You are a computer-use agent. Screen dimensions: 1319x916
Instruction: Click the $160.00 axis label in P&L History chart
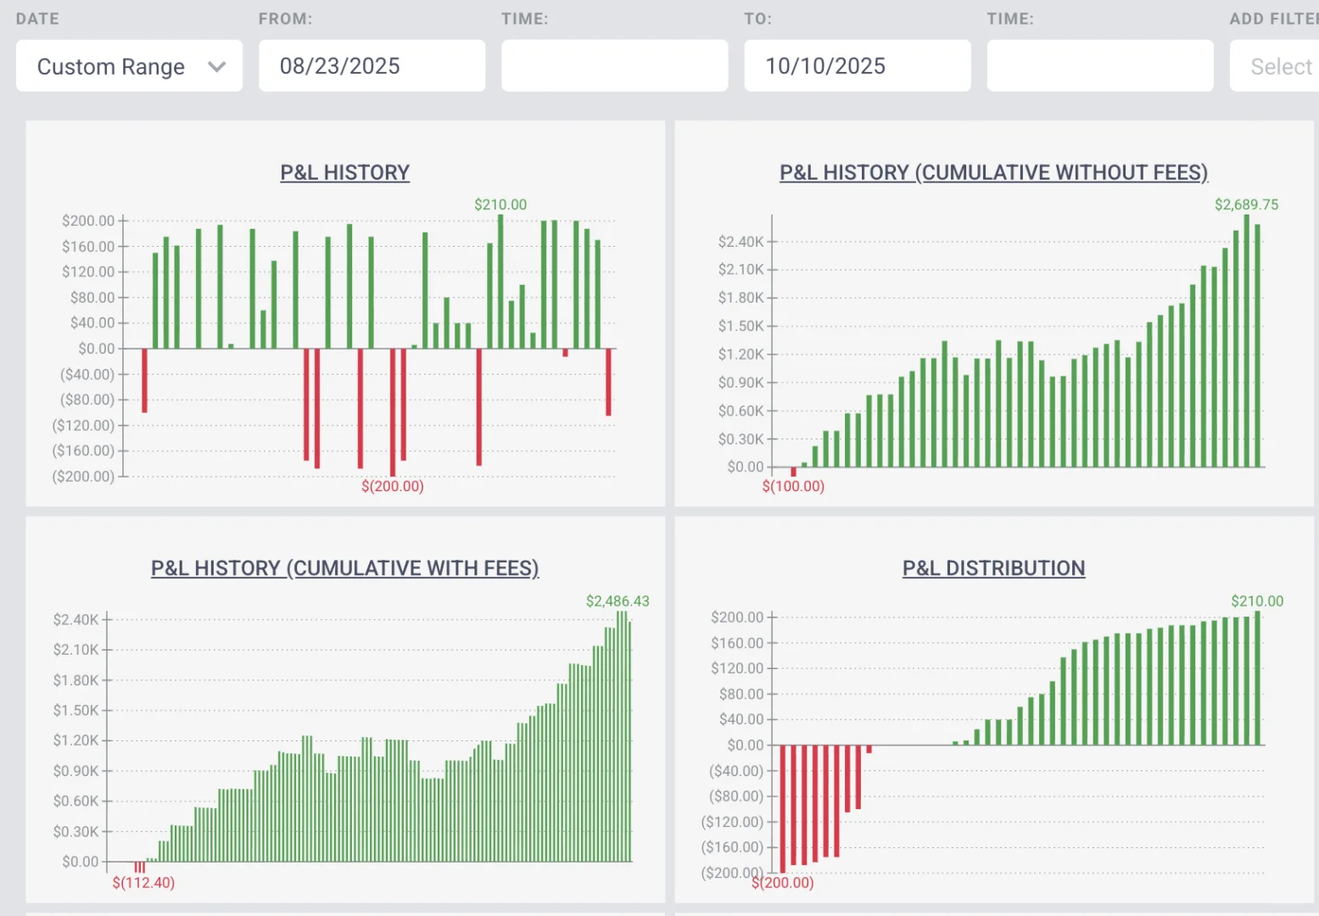tap(88, 247)
